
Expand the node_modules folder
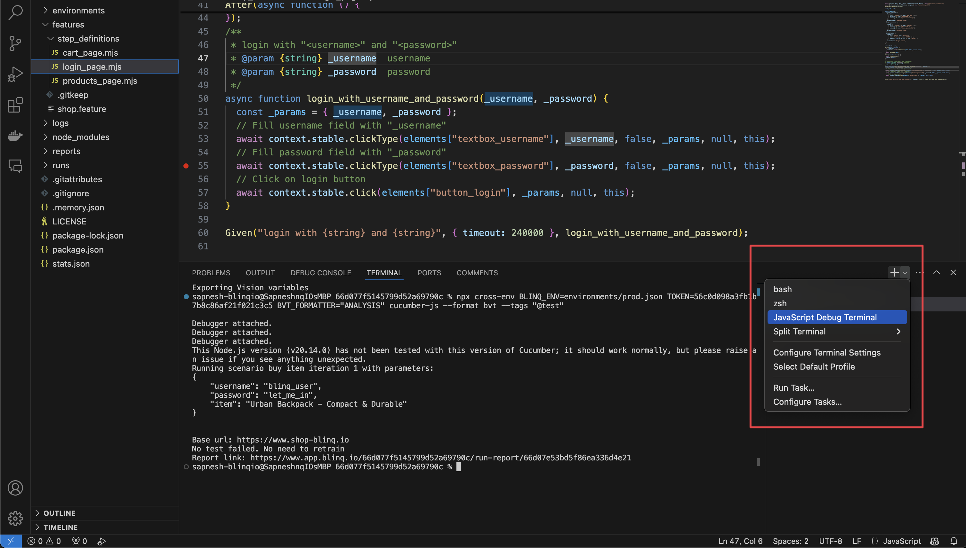(81, 137)
